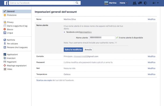Open the privacy shortcuts lock icon
Image resolution: width=164 pixels, height=106 pixels.
pos(154,3)
